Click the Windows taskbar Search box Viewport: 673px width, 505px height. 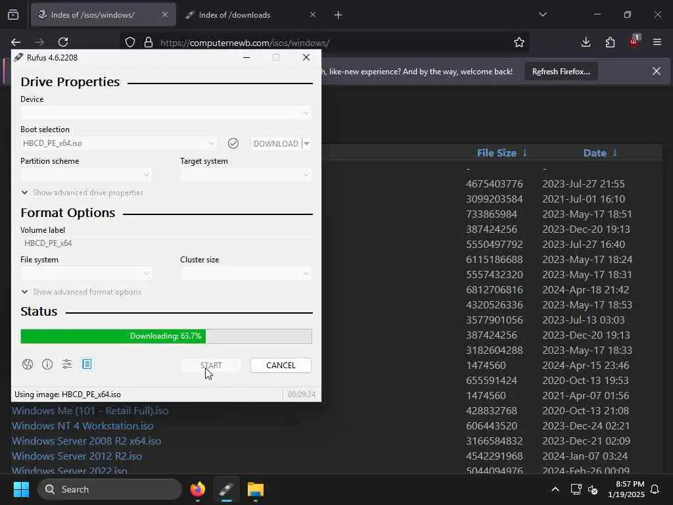pyautogui.click(x=110, y=489)
